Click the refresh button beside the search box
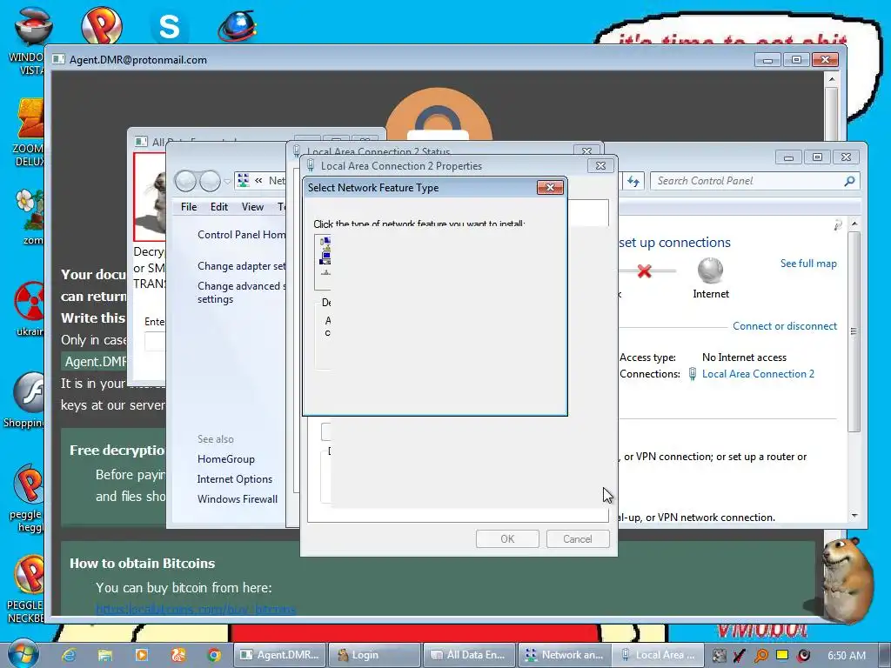Viewport: 891px width, 668px height. pyautogui.click(x=633, y=181)
